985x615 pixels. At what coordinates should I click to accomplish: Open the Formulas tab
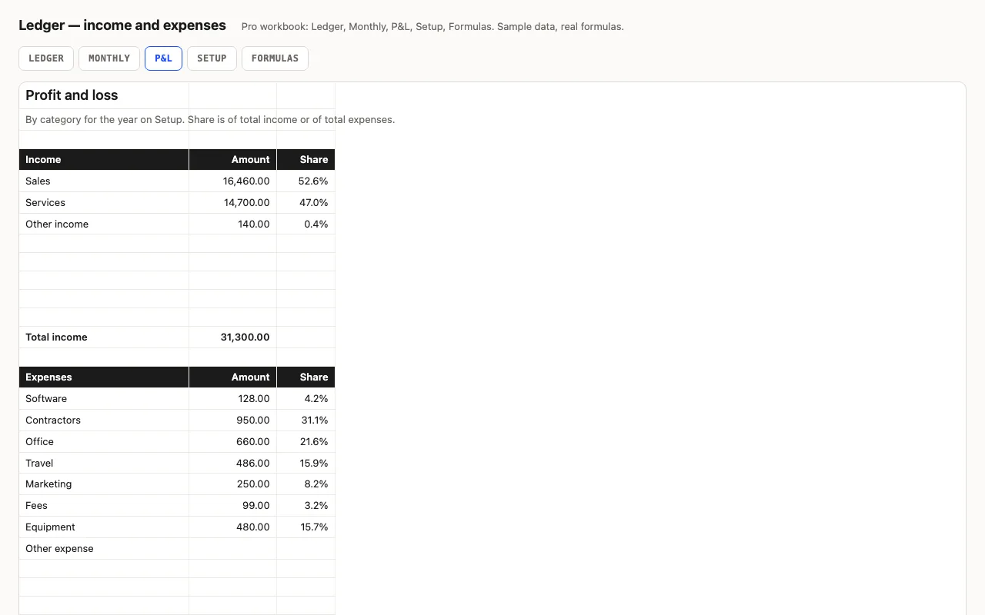pyautogui.click(x=275, y=58)
